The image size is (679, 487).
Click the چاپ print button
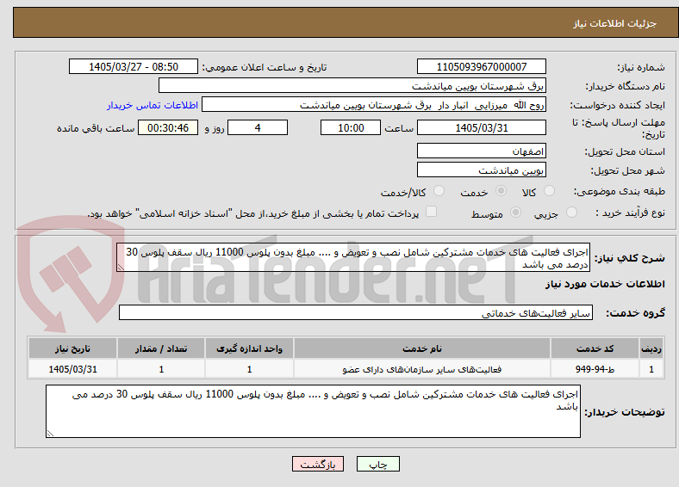[377, 464]
